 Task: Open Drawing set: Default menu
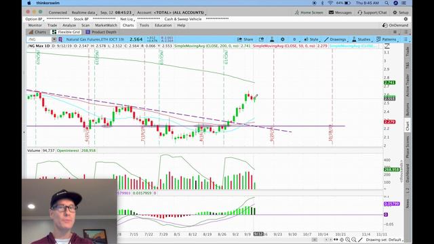coord(384,240)
